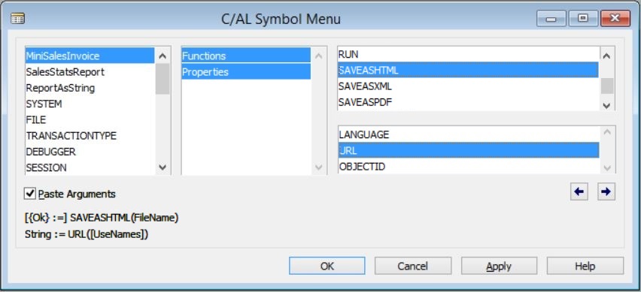
Task: Click the OK button
Action: pos(327,266)
